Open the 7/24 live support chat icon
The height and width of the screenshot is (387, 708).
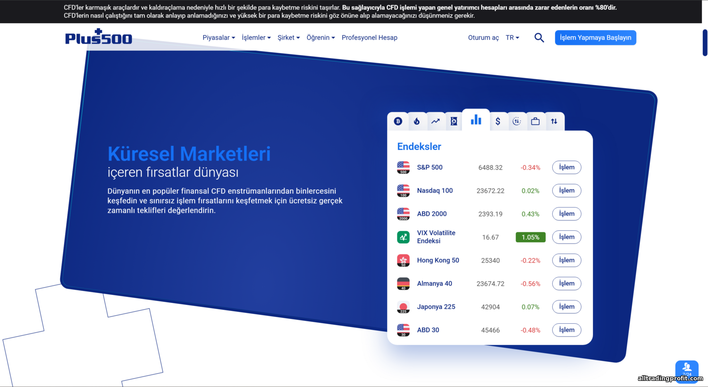687,370
